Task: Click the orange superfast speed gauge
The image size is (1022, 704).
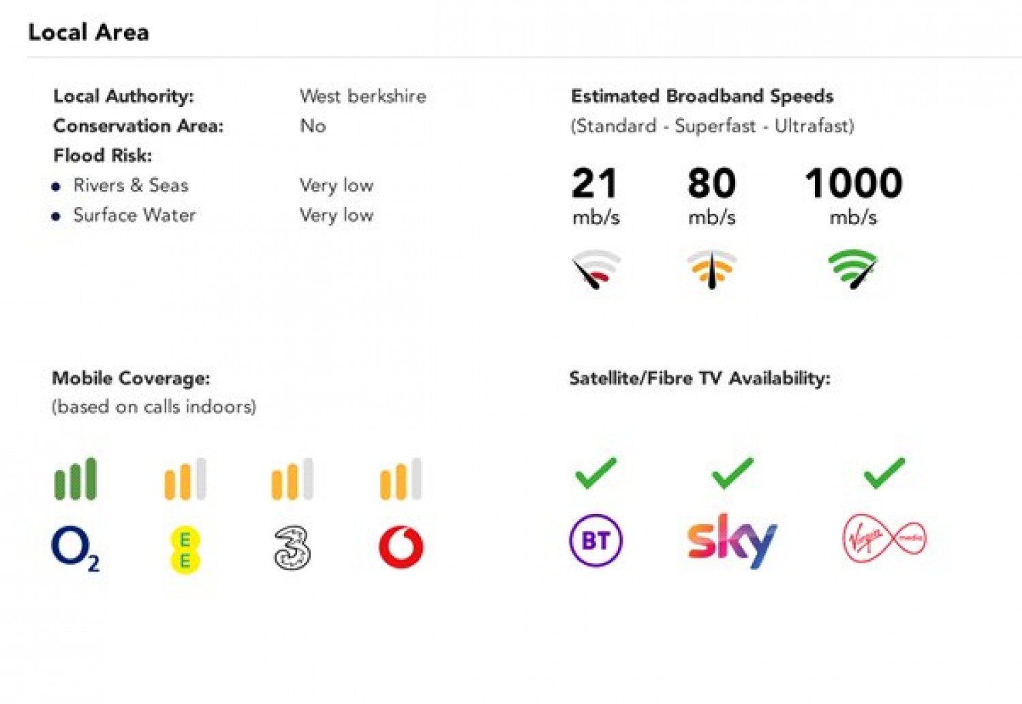Action: click(712, 269)
